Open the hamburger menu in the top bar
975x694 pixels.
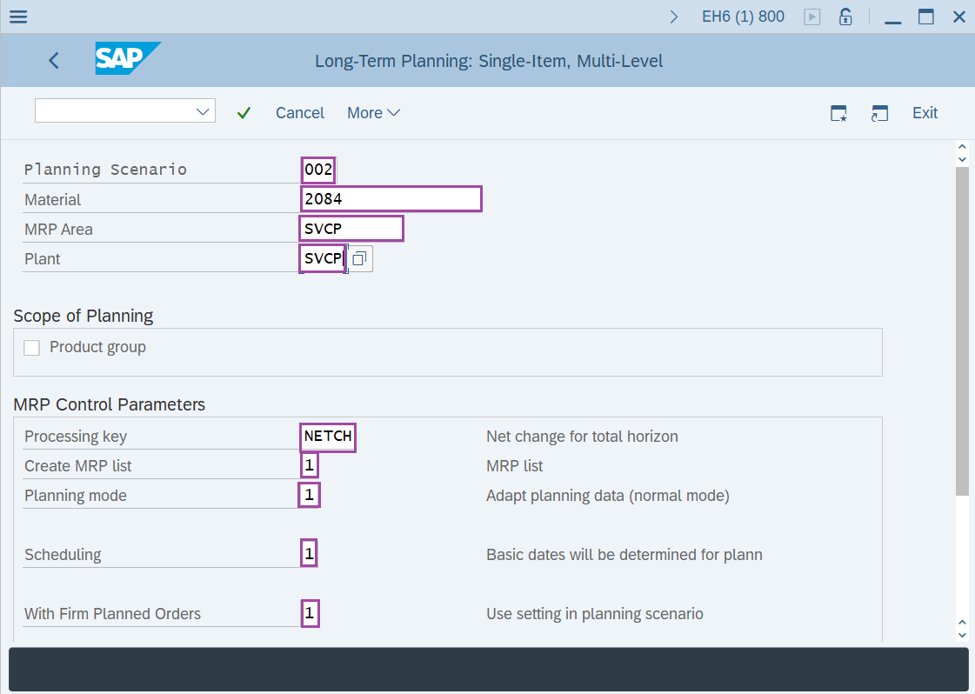point(17,17)
